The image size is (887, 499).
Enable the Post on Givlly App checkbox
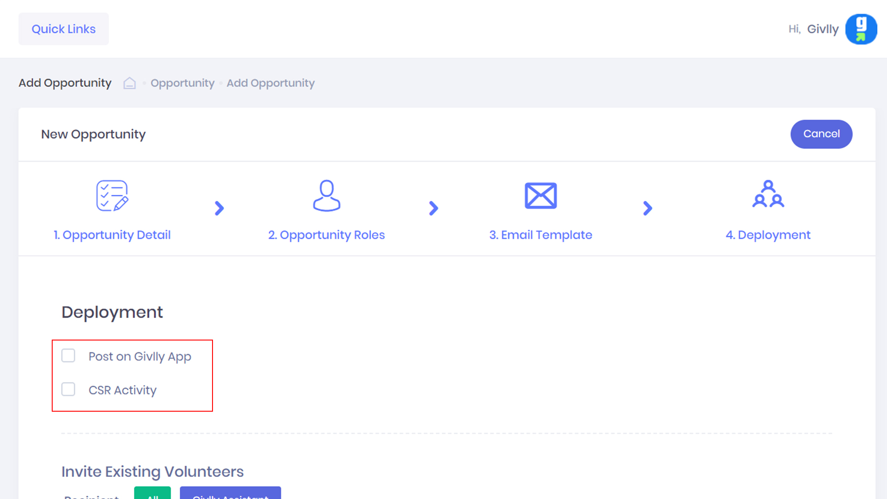point(68,356)
